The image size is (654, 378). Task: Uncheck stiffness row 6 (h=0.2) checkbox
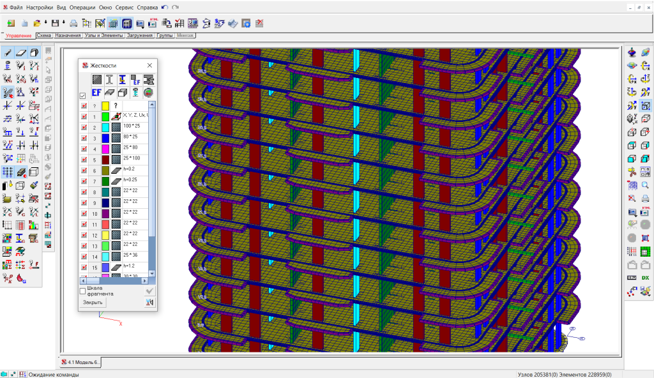84,170
